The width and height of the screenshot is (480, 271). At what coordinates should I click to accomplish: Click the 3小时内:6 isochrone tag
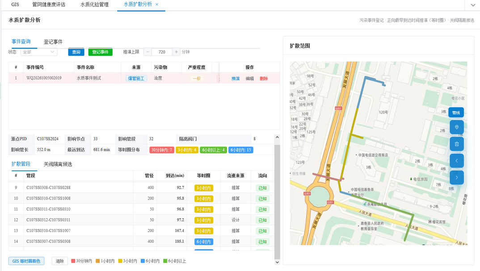pyautogui.click(x=187, y=150)
